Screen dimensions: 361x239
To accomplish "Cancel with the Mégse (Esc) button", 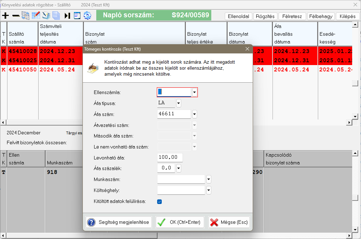I will [229, 222].
